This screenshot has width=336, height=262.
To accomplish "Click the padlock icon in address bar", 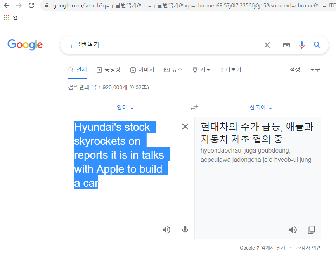I will point(47,5).
